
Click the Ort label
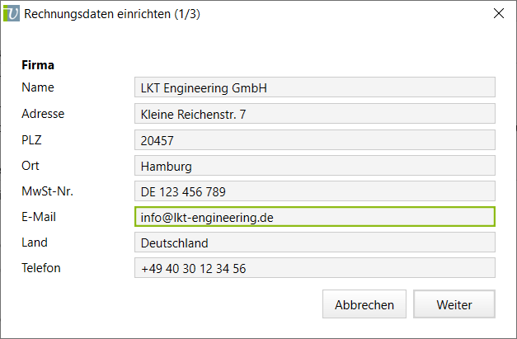[x=31, y=165]
